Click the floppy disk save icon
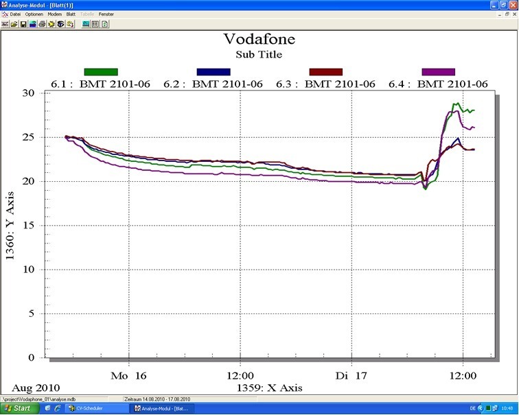 (23, 24)
